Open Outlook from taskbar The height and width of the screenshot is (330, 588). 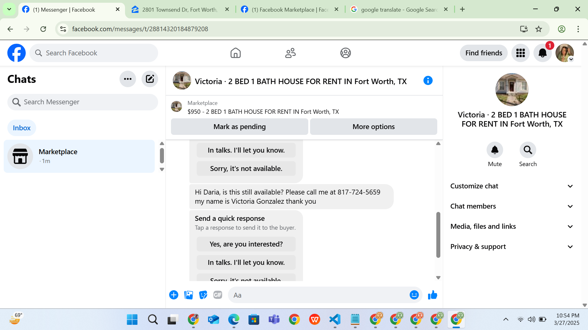point(214,320)
